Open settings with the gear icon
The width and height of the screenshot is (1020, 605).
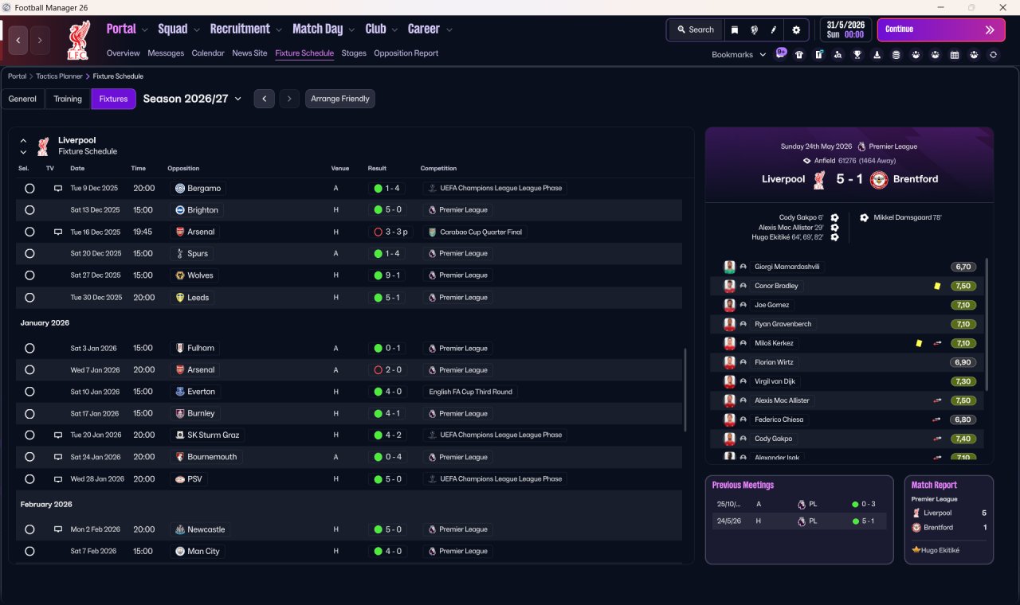point(796,29)
